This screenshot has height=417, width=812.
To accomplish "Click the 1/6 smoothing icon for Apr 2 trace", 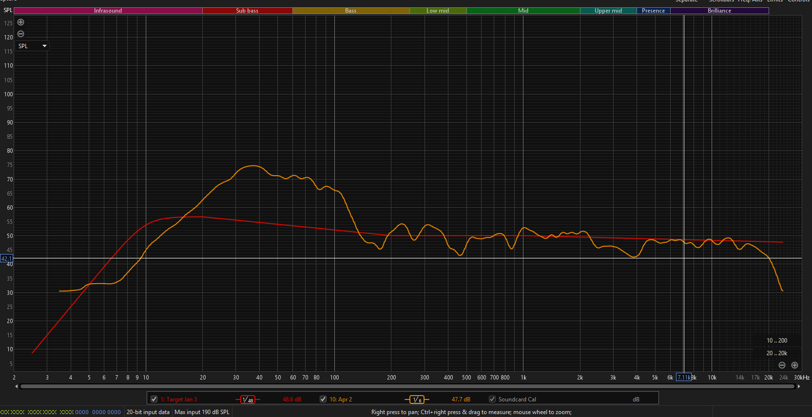I will tap(417, 399).
